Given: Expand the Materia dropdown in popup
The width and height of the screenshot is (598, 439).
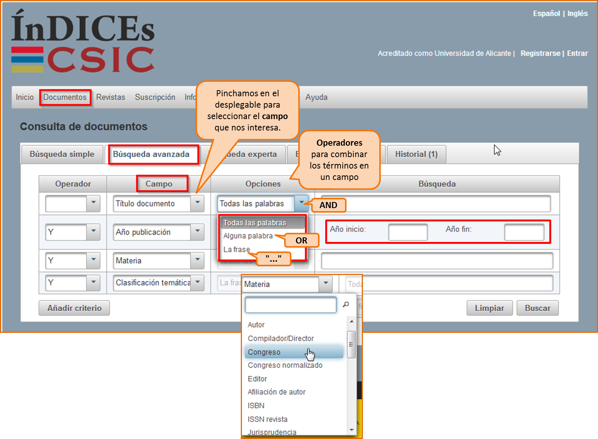Looking at the screenshot, I should click(x=325, y=284).
